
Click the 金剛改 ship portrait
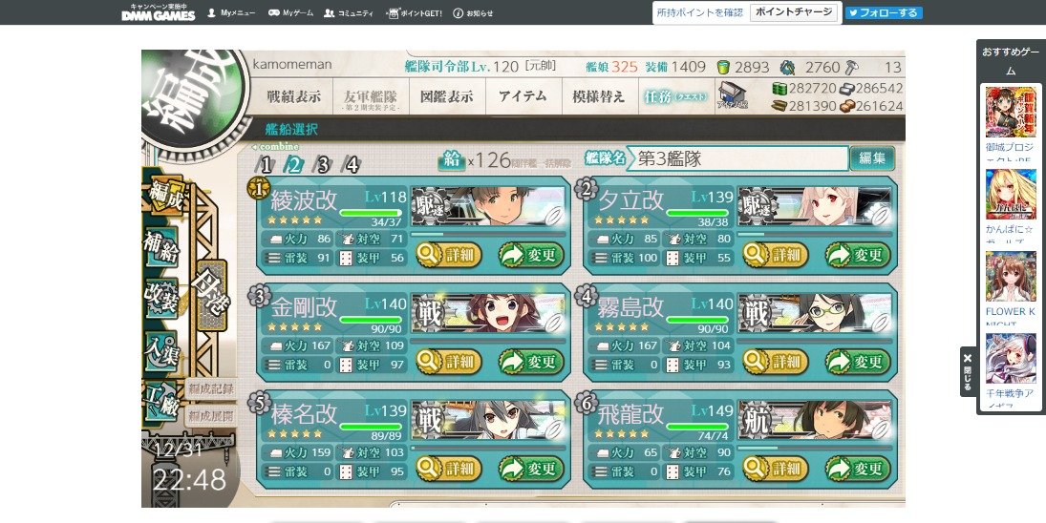(488, 314)
